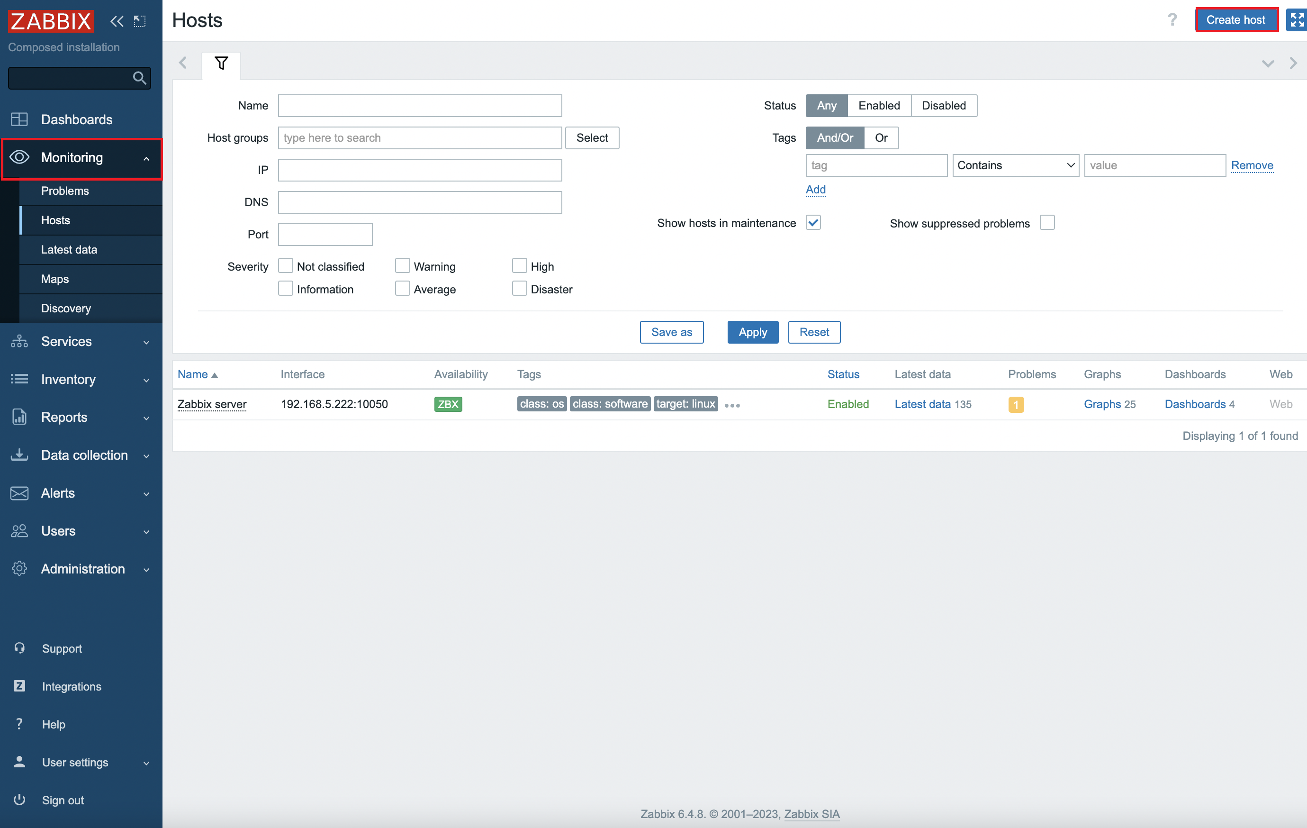Image resolution: width=1307 pixels, height=828 pixels.
Task: Open the Contains tag operator dropdown
Action: click(1016, 165)
